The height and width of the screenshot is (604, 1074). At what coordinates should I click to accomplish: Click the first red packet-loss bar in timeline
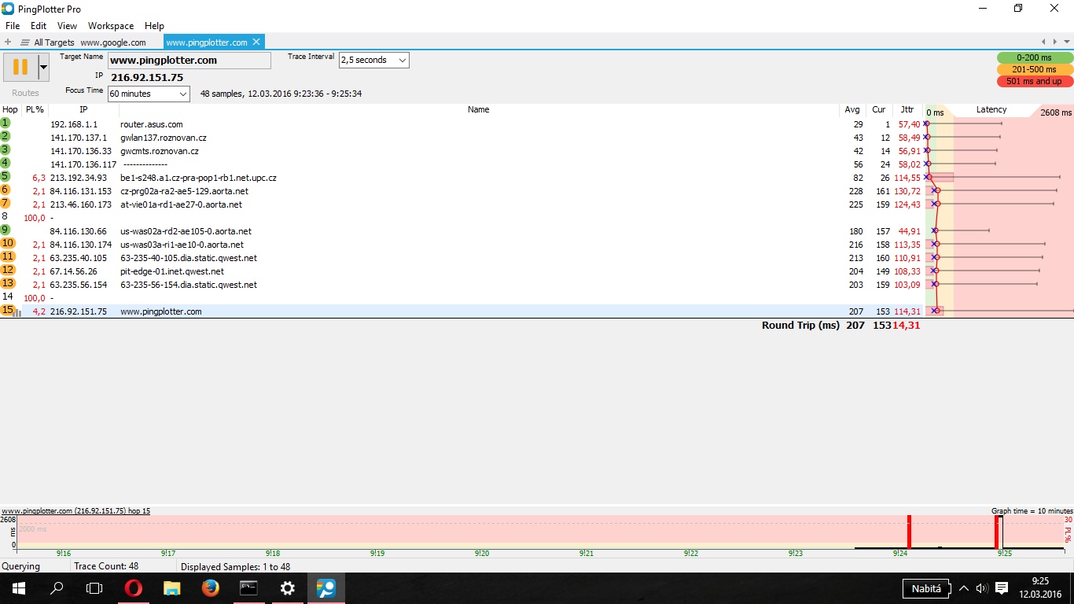pyautogui.click(x=909, y=532)
